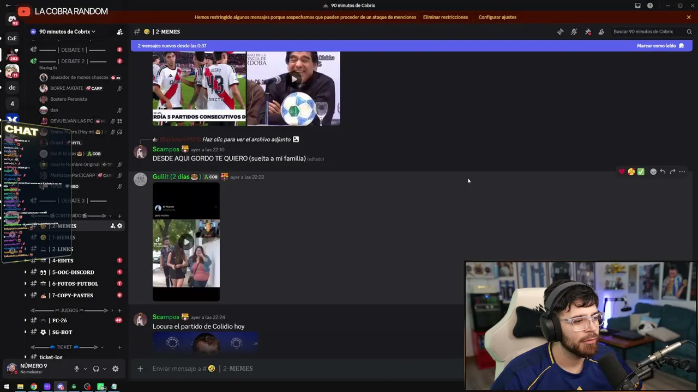Open add reaction picker on message
The image size is (698, 392).
[653, 171]
